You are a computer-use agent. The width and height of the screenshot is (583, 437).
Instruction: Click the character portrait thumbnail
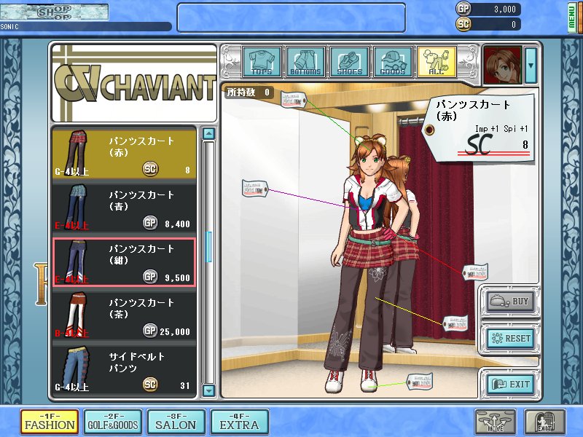502,65
